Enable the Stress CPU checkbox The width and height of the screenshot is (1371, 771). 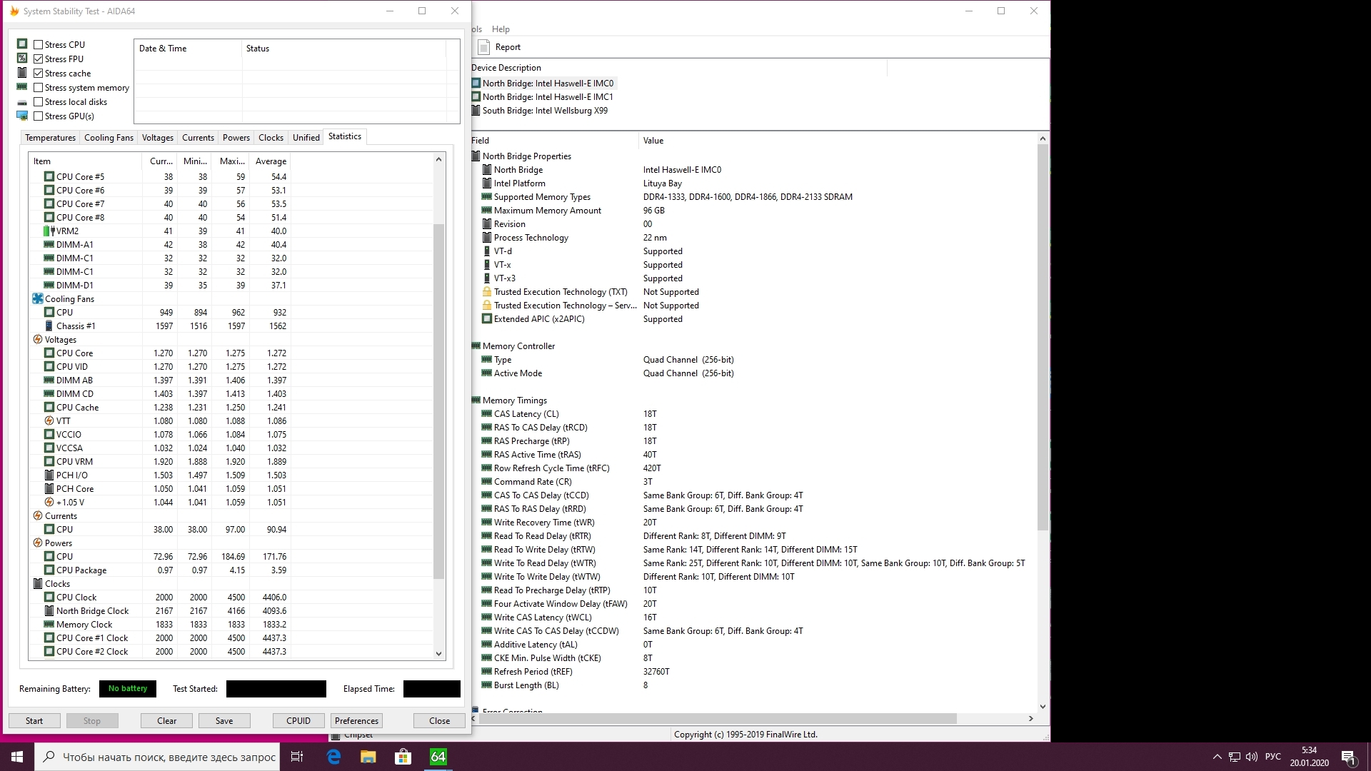coord(39,45)
